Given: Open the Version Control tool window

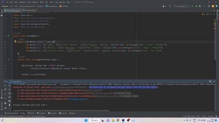Looking at the screenshot, I should pyautogui.click(x=11, y=113).
